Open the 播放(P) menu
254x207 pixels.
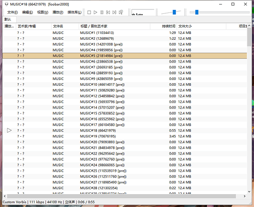coord(58,12)
